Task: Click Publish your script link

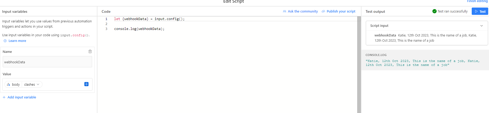Action: pos(341,11)
